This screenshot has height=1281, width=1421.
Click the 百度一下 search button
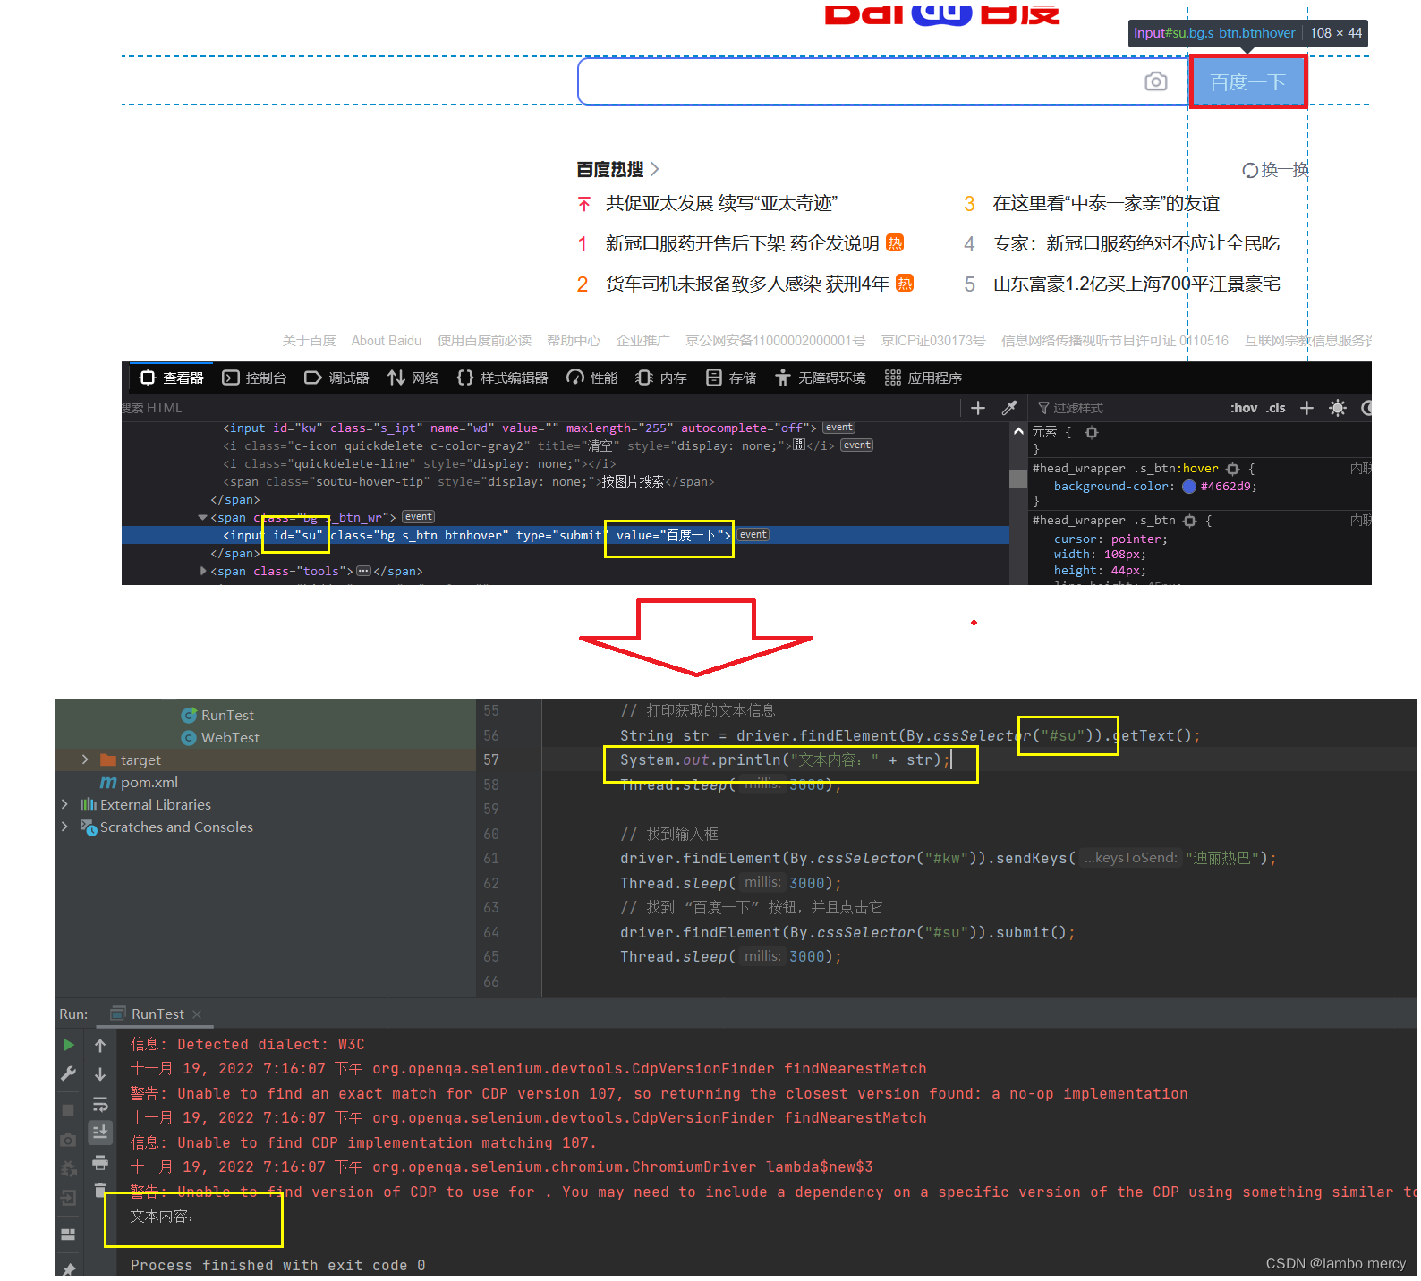click(x=1247, y=82)
